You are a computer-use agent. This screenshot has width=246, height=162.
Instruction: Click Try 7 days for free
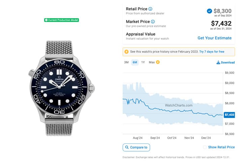point(212,52)
